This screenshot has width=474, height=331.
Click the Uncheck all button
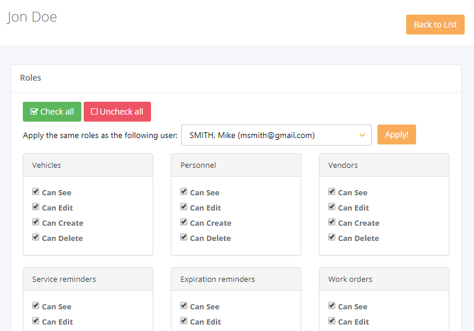coord(117,112)
